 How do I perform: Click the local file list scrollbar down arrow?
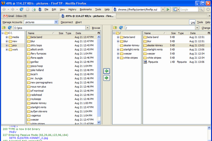[x=99, y=122]
